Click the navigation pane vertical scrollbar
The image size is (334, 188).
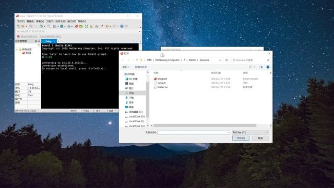pyautogui.click(x=148, y=100)
